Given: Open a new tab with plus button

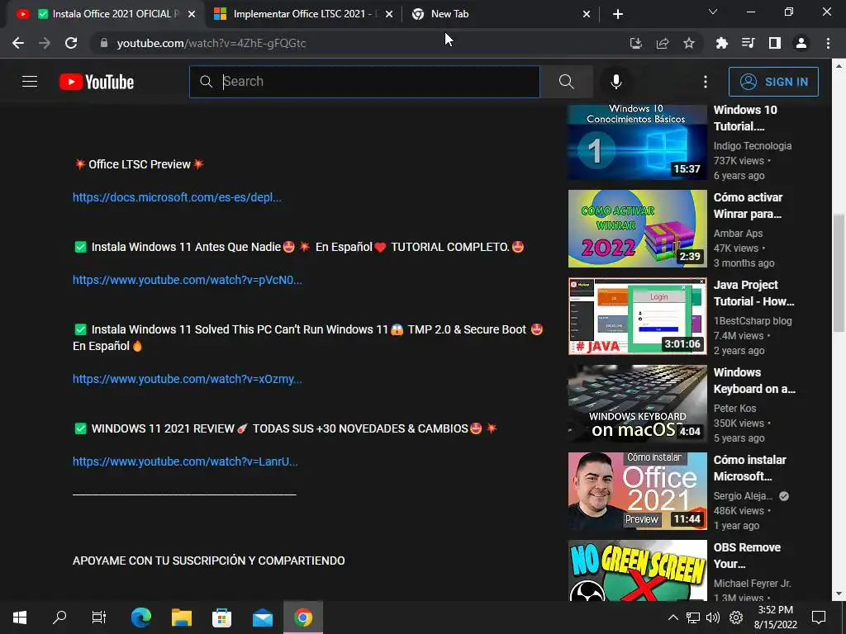Looking at the screenshot, I should coord(618,14).
